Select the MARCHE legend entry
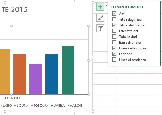This screenshot has height=115, width=162. point(75,106)
